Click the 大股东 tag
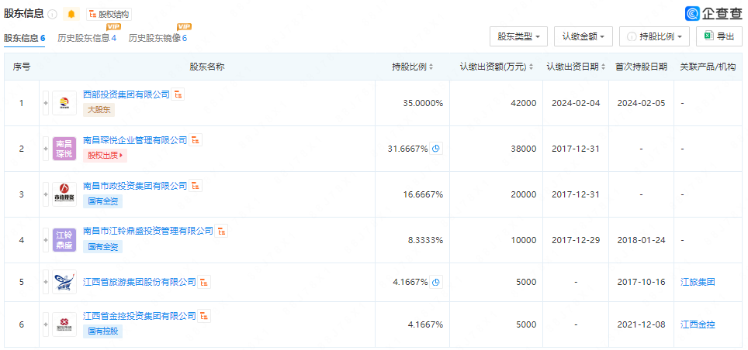This screenshot has height=350, width=748. [x=99, y=110]
